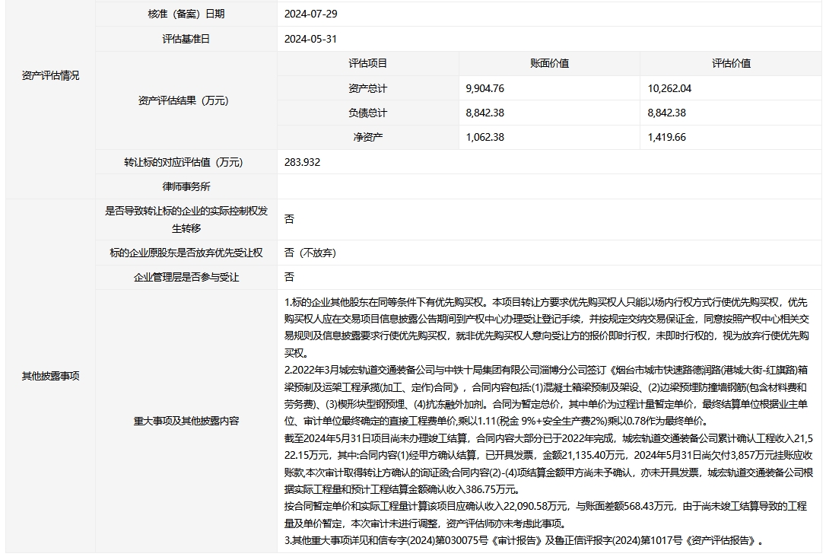Click the 转让标的对应评估值 value 283.932

[303, 162]
